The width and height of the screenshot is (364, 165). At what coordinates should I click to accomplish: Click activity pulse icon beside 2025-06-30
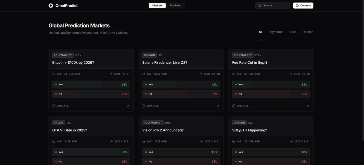pos(202,74)
